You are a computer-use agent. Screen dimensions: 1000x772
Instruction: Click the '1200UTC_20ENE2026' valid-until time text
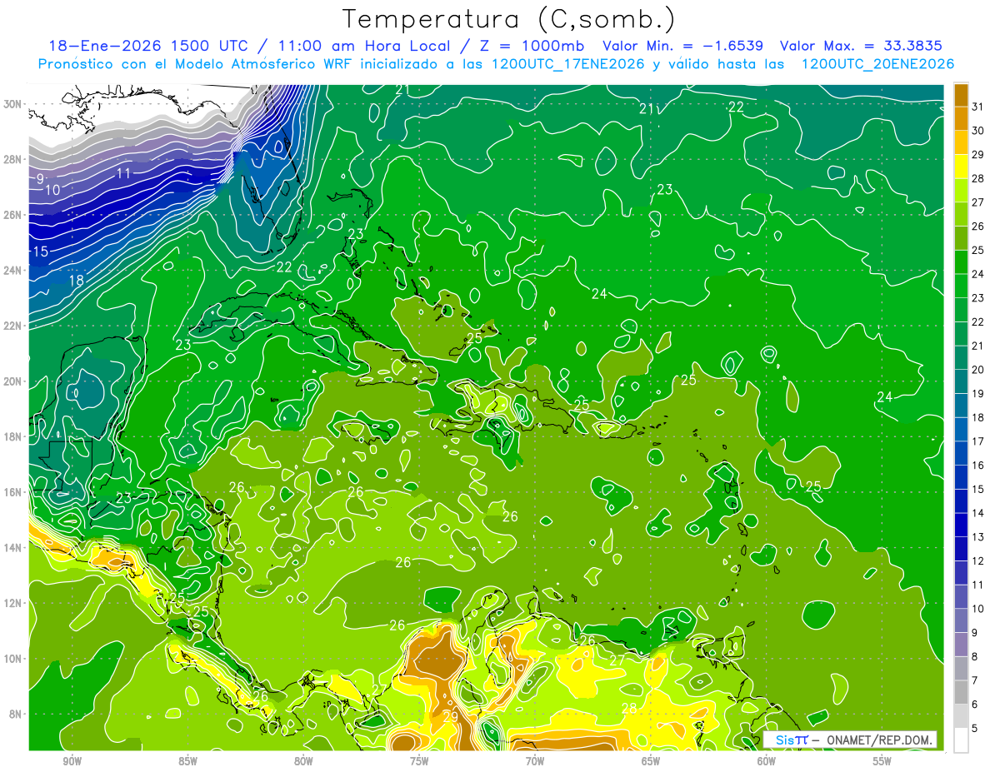(x=877, y=64)
